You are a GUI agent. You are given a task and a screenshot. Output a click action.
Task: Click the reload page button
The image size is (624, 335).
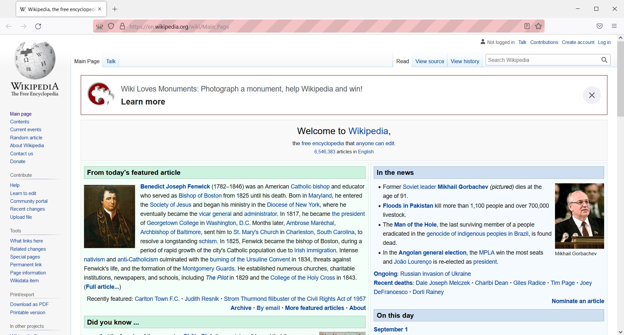point(38,26)
